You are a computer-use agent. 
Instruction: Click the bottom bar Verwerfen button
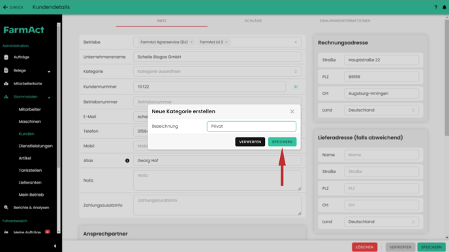400,247
